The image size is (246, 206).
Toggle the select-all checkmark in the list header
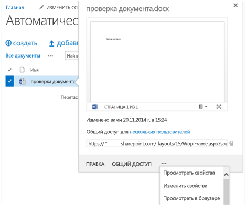tap(9, 70)
